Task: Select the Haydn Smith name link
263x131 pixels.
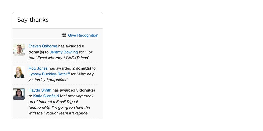Action: 40,90
